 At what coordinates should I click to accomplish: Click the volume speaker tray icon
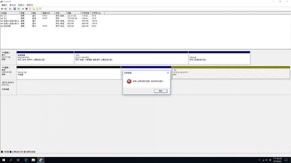pos(267,160)
